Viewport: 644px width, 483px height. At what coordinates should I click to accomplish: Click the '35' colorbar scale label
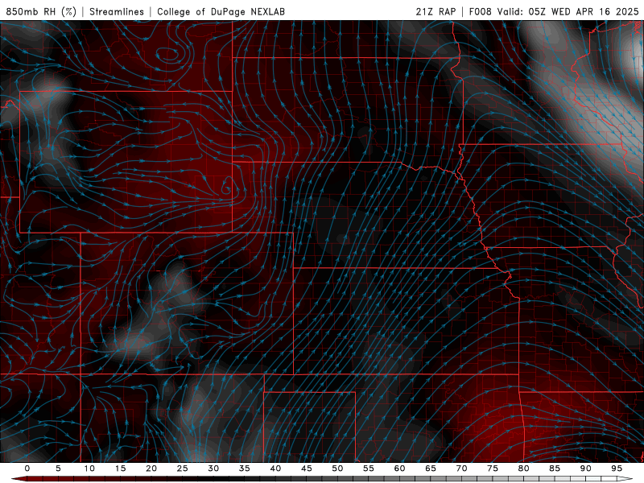pyautogui.click(x=245, y=469)
